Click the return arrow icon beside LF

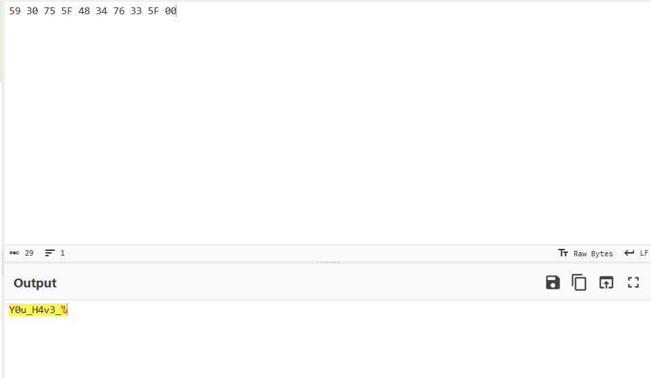click(629, 252)
